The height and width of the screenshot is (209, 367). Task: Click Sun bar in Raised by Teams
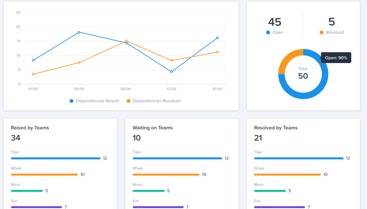click(x=37, y=207)
